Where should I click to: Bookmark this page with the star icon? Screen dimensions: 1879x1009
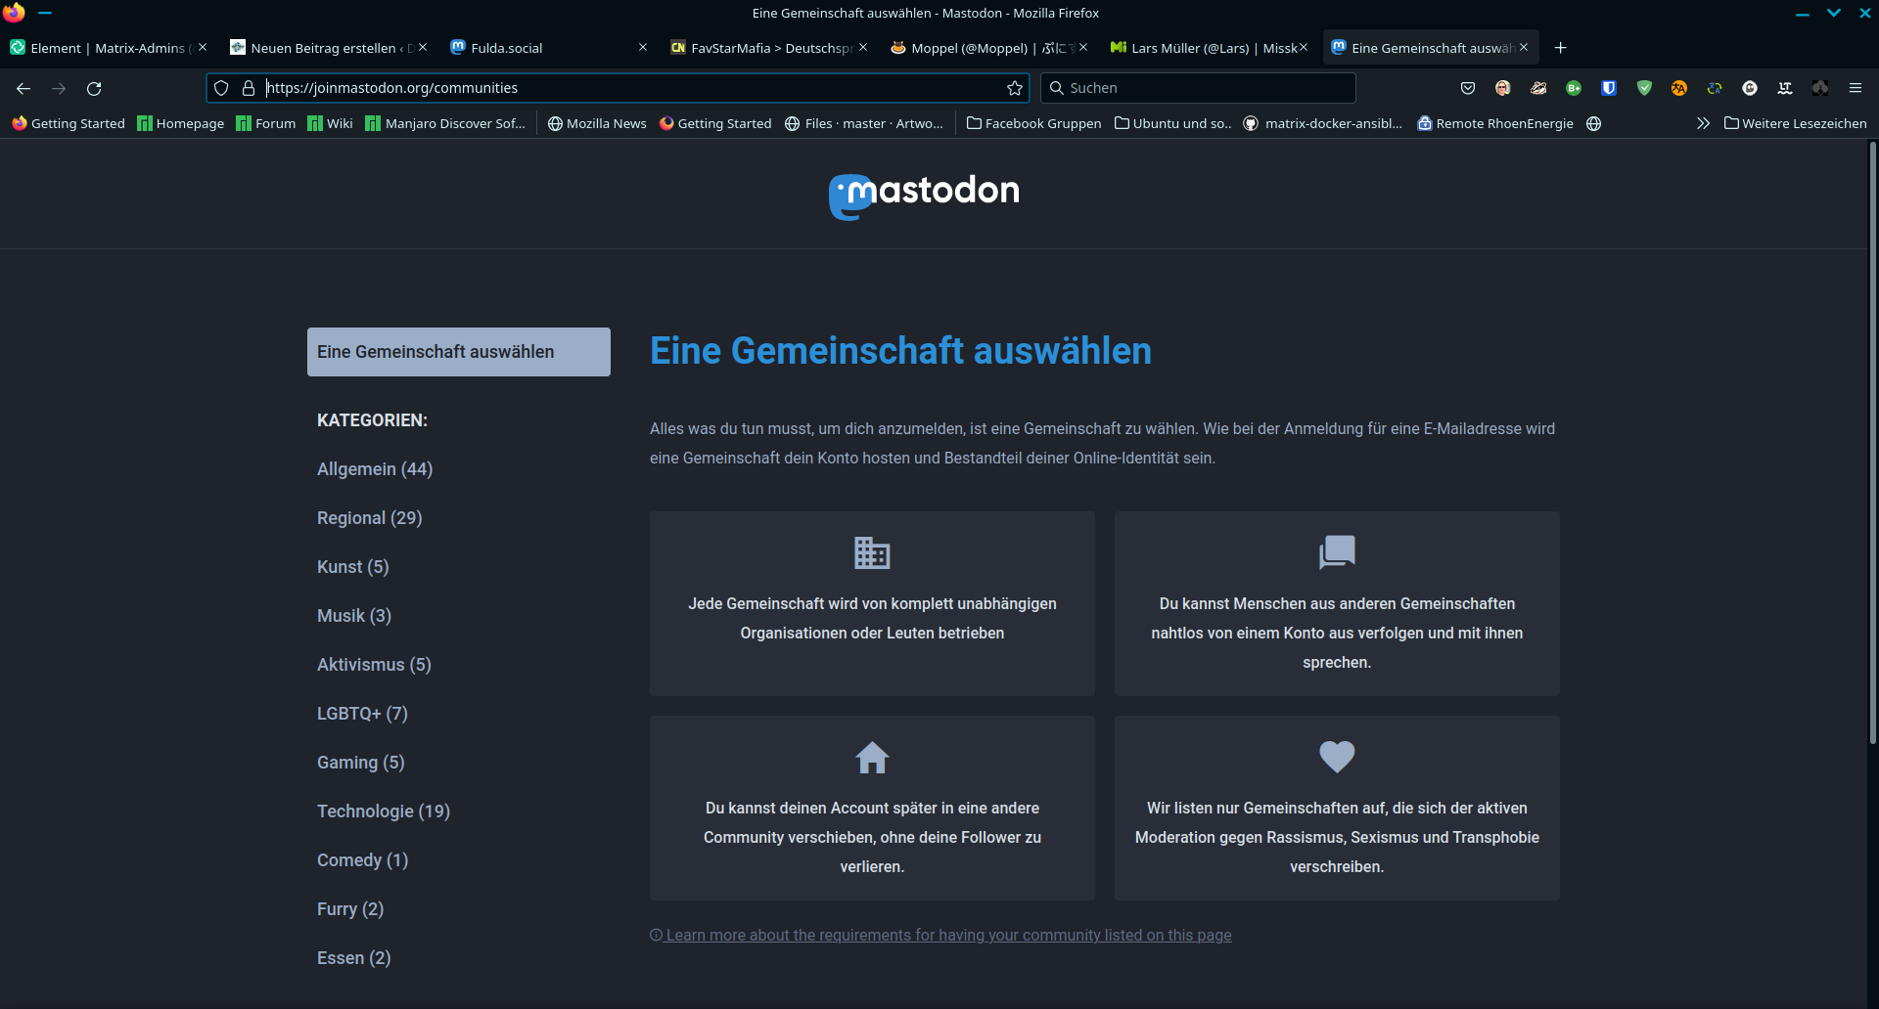pos(1014,88)
